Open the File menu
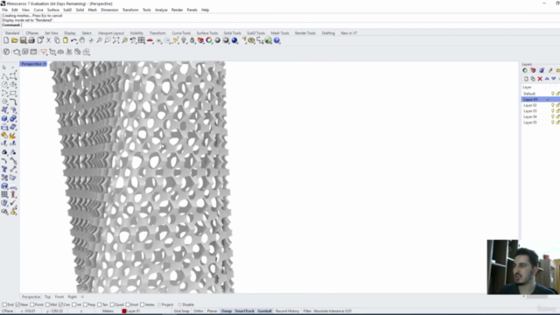 point(4,10)
